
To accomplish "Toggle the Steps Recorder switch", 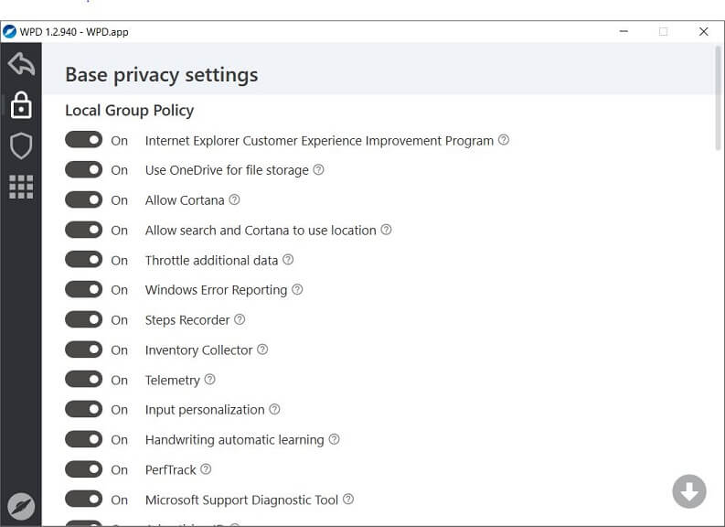I will 84,319.
